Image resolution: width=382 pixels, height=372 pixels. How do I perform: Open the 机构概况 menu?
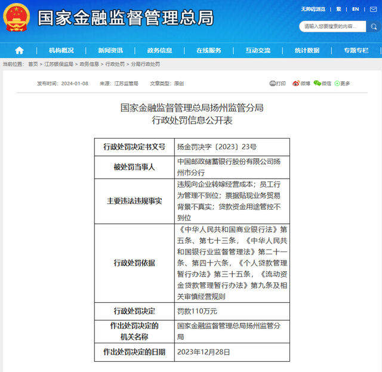[x=61, y=51]
